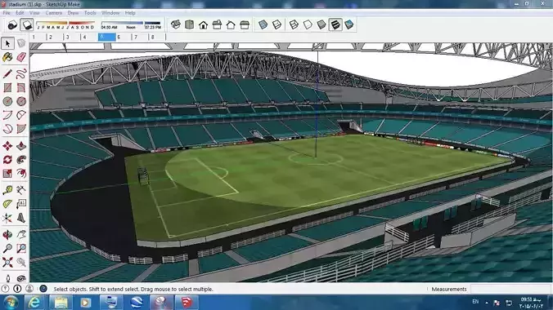
Task: Open the Draw menu
Action: [x=74, y=13]
